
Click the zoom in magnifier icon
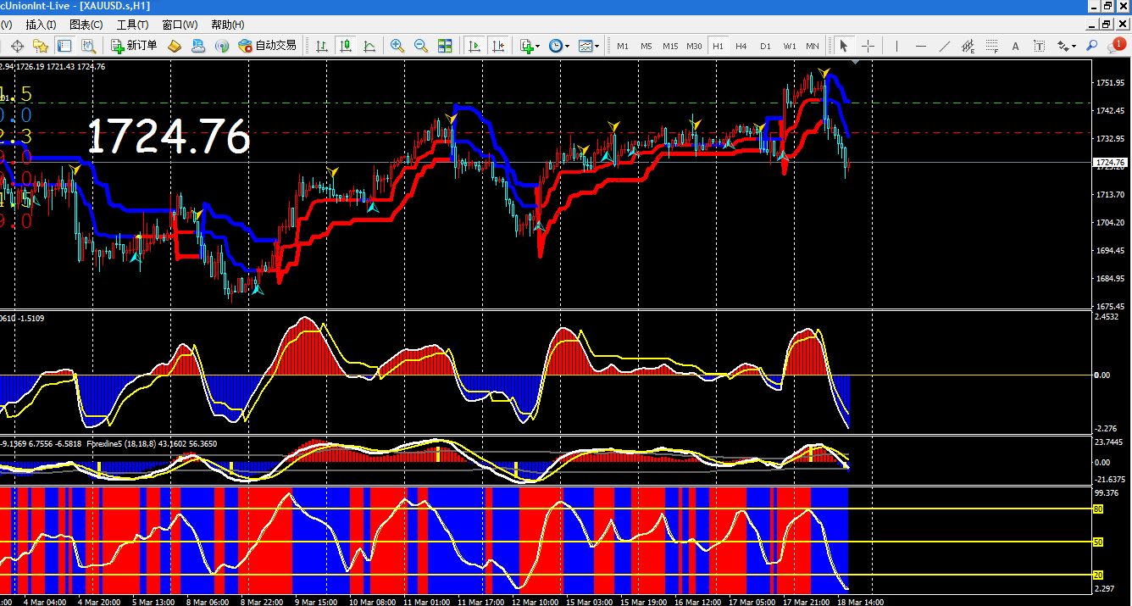(x=397, y=46)
